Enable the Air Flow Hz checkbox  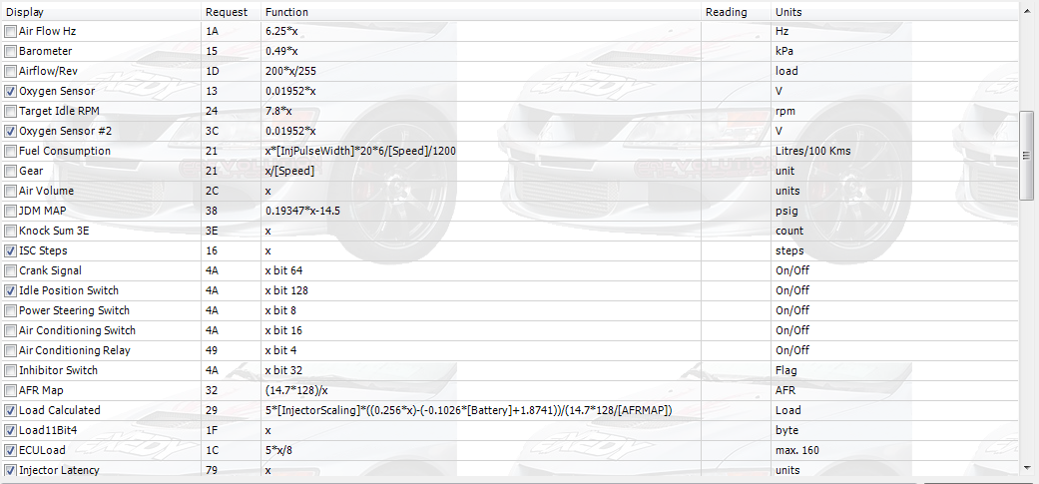[x=11, y=31]
